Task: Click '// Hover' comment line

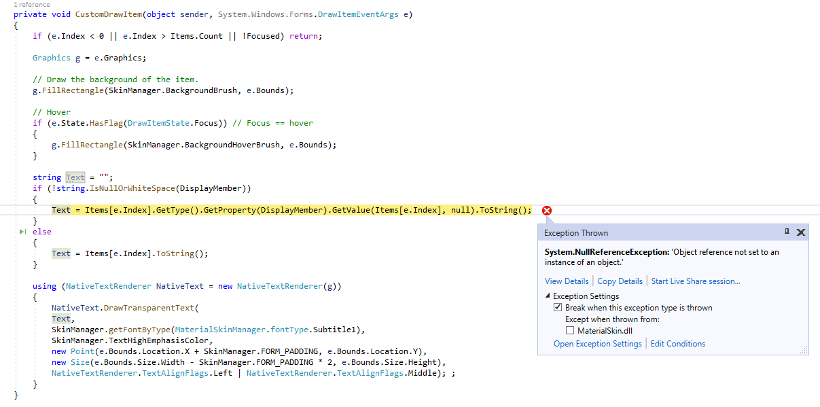Action: click(52, 112)
